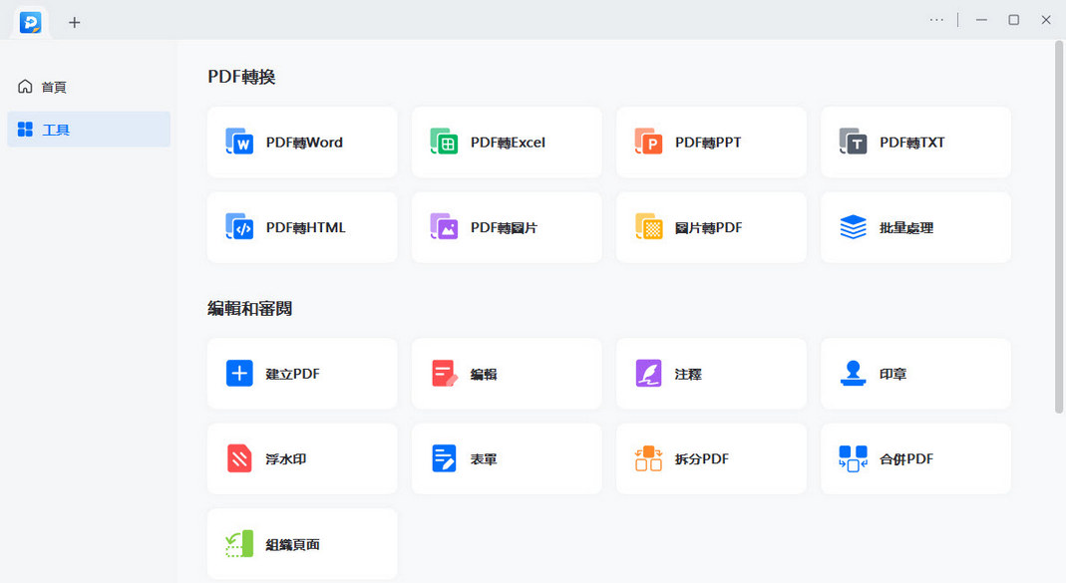Open a new tab with plus button
Screen dimensions: 1066x583
[x=74, y=22]
